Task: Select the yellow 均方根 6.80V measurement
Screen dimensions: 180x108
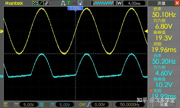Action: [x=164, y=24]
